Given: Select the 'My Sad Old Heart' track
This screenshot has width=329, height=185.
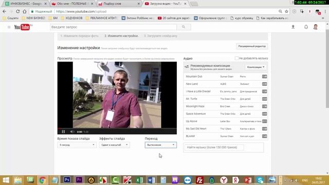Looking at the screenshot, I should point(226,128).
